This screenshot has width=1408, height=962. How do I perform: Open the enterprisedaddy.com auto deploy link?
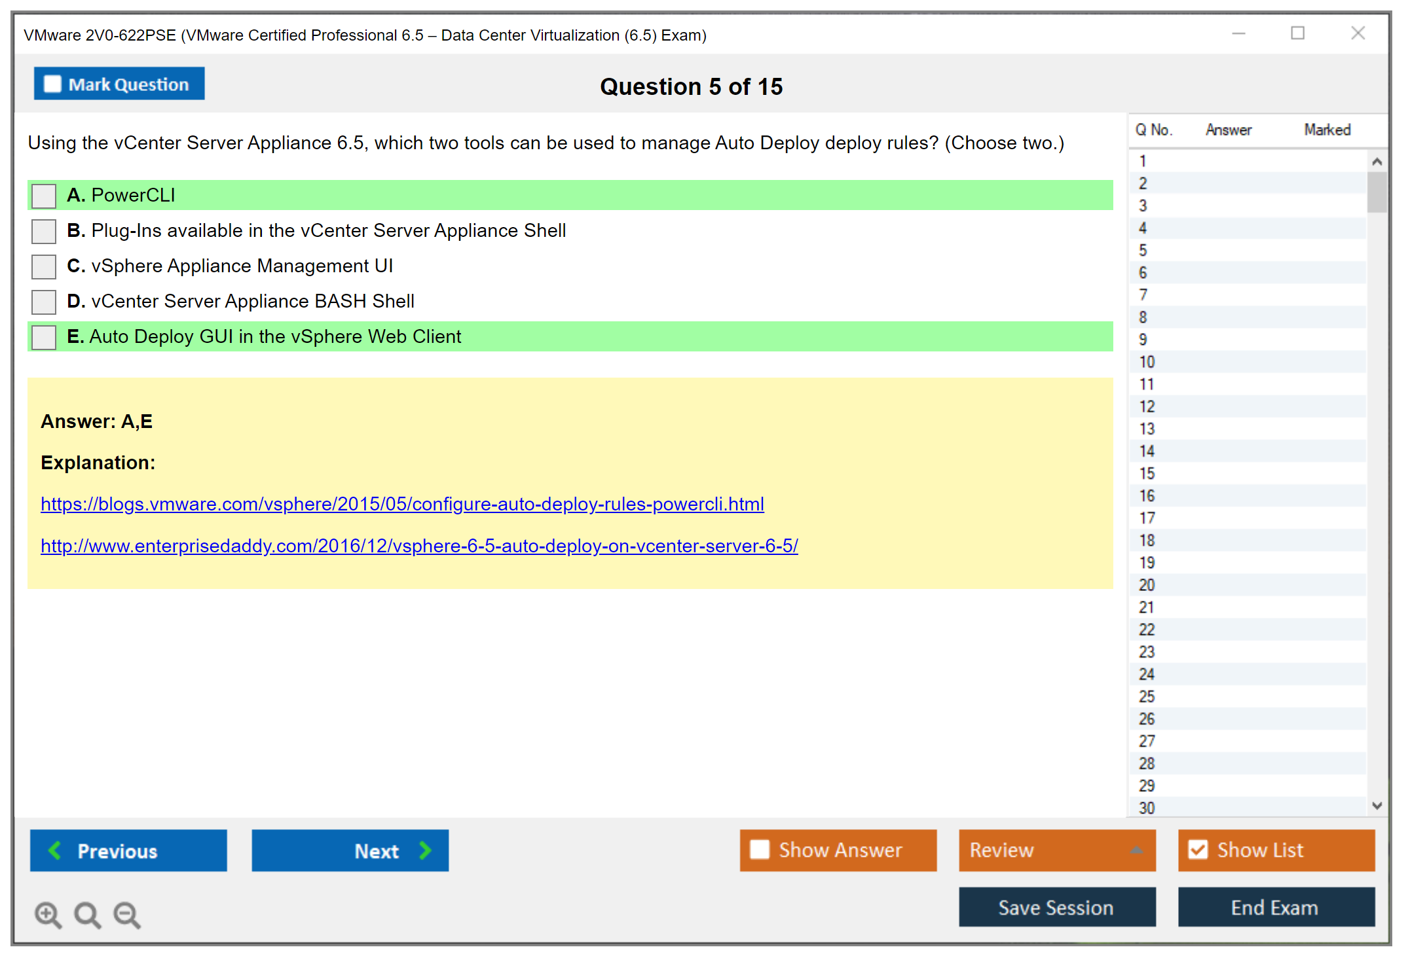pos(419,546)
